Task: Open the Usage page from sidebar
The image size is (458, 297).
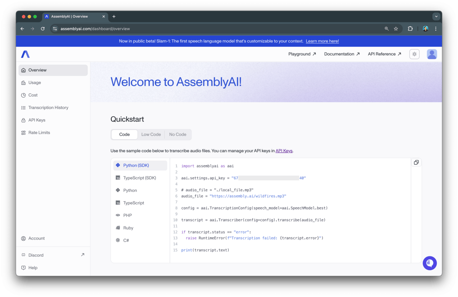Action: pyautogui.click(x=53, y=82)
